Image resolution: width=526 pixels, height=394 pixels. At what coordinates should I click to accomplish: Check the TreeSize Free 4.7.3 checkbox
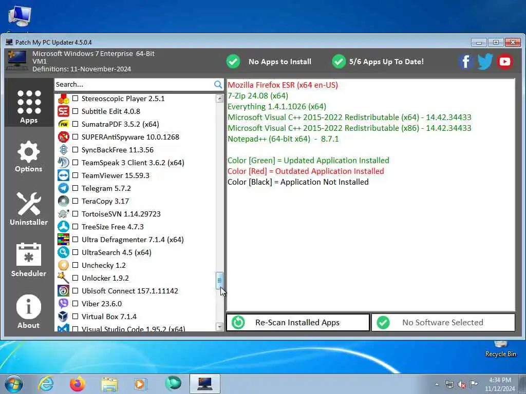coord(75,226)
